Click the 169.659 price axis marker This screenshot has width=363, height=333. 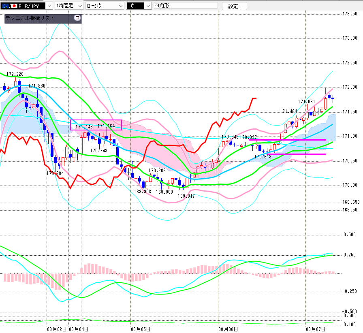click(x=351, y=202)
